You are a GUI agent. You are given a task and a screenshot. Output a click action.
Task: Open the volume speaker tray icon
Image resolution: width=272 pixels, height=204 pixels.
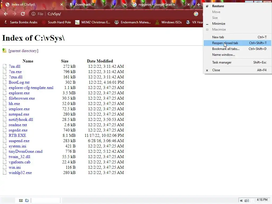(x=247, y=201)
